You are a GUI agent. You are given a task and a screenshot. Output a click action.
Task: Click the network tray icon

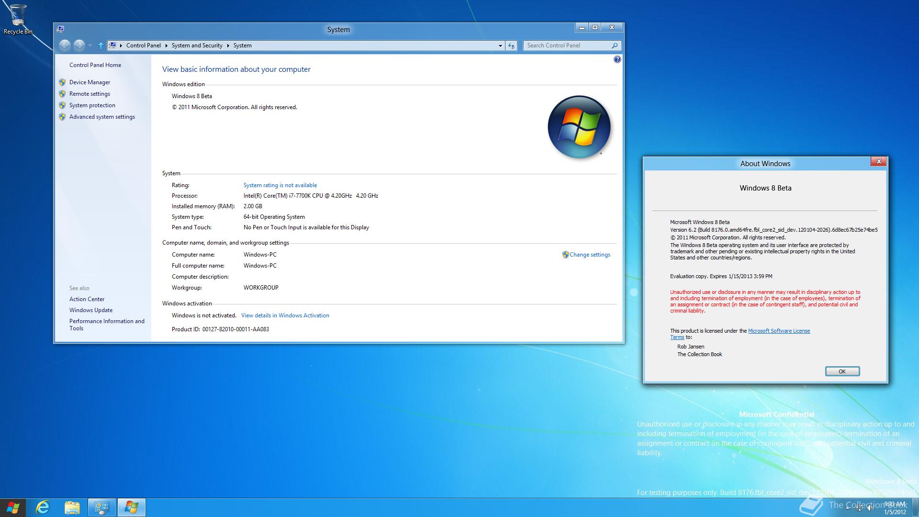(x=859, y=508)
